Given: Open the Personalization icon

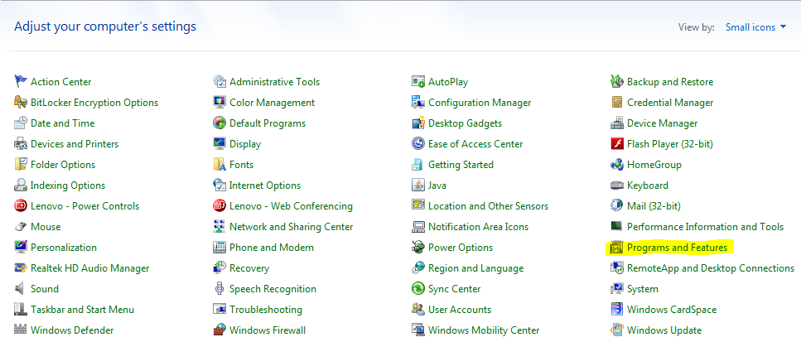Looking at the screenshot, I should tap(21, 247).
